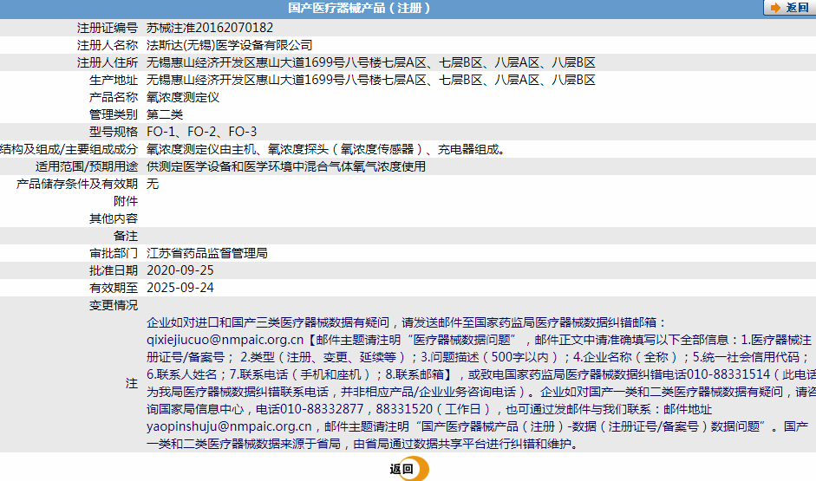
Task: Click phone number 010-88332877 in the note
Action: 322,409
